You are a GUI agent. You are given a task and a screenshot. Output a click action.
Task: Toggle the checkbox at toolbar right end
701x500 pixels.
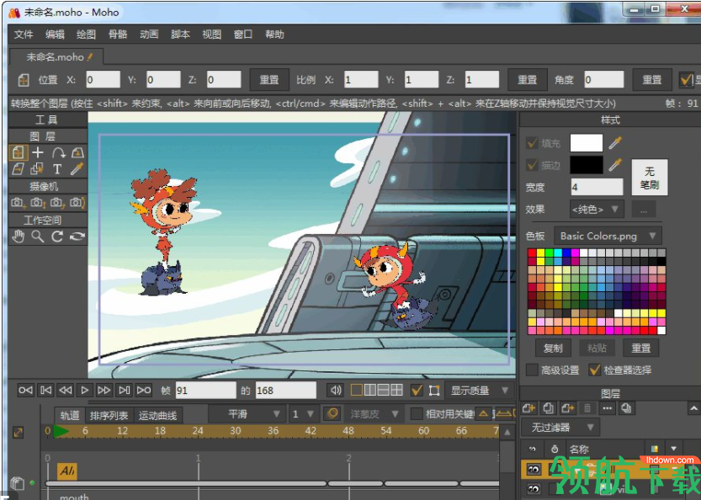(686, 80)
